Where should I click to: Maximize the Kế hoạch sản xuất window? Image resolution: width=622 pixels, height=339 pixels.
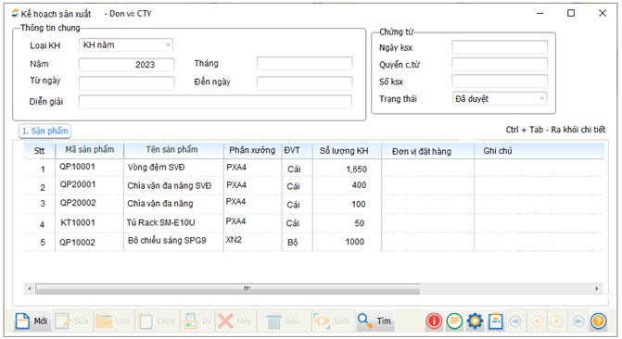(571, 13)
